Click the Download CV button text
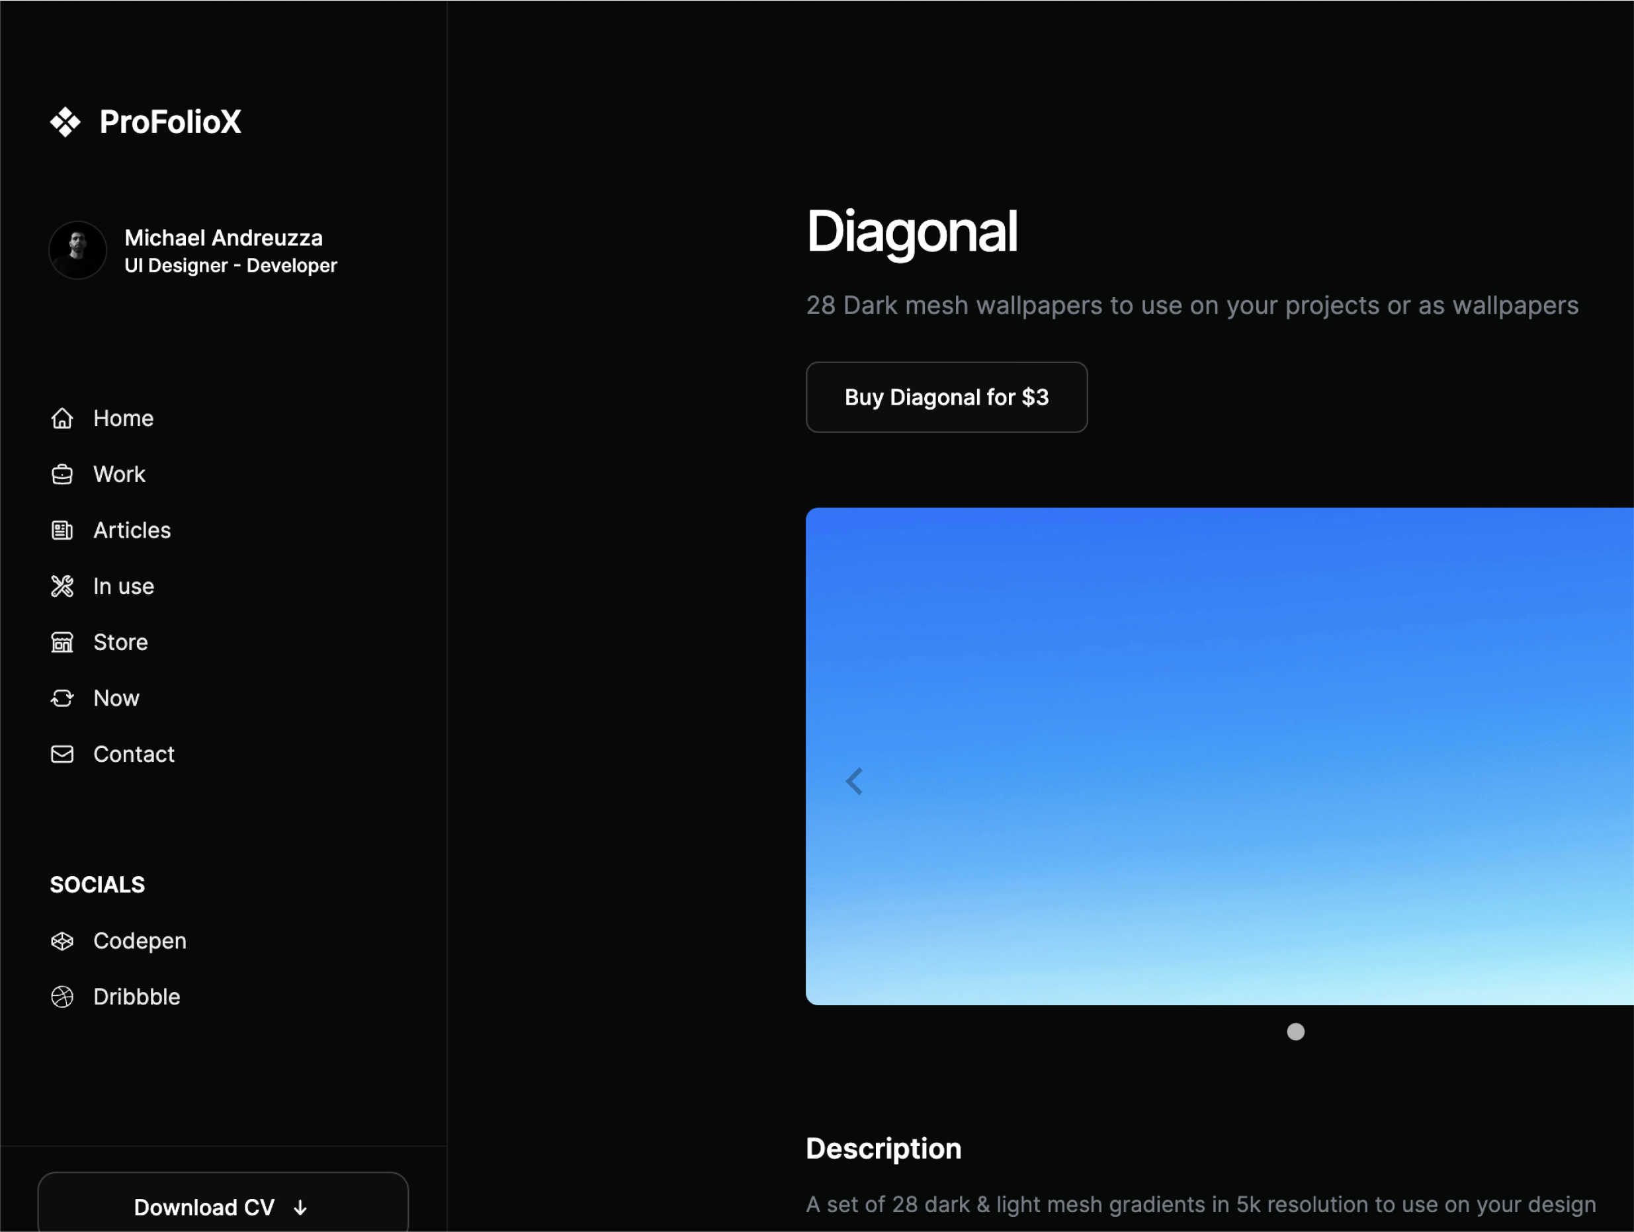1634x1232 pixels. coord(204,1208)
